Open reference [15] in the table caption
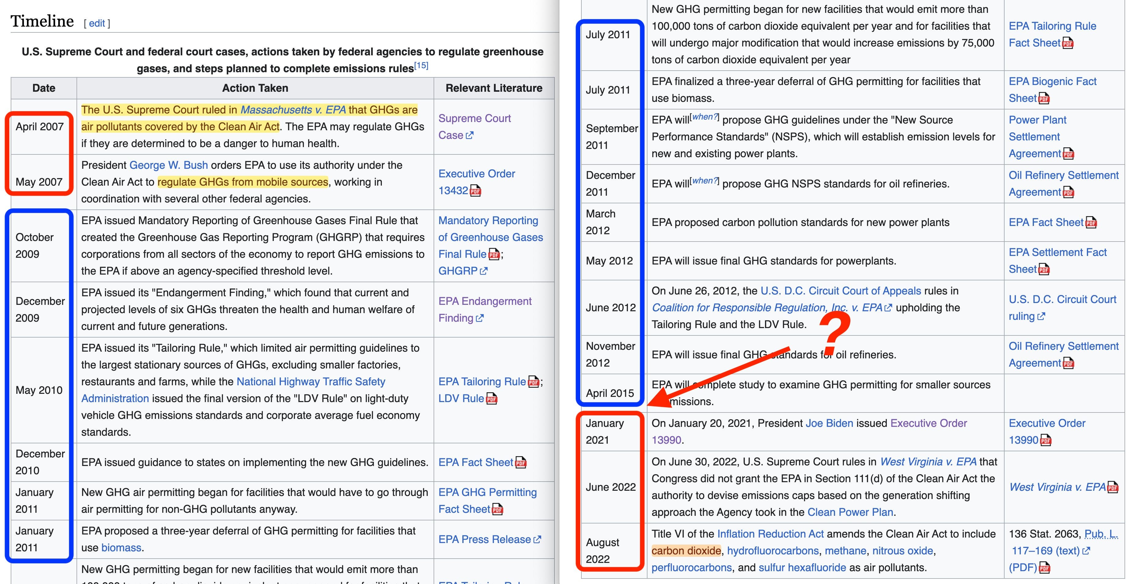 (x=421, y=65)
